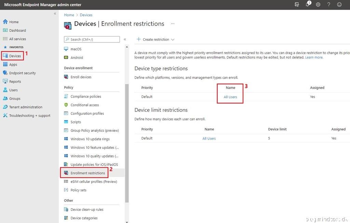This screenshot has height=223, width=350.
Task: Click the help question mark icon
Action: coord(328,4)
